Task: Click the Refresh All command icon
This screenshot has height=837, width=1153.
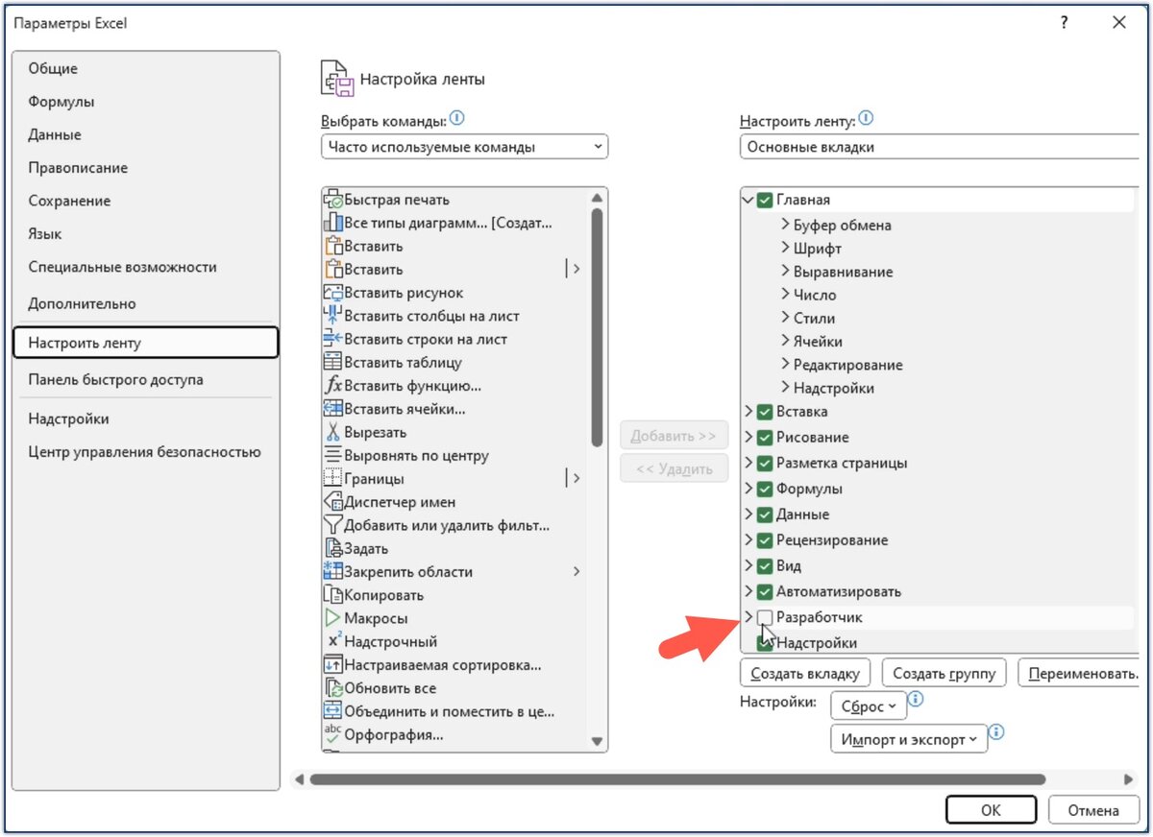Action: [x=333, y=688]
